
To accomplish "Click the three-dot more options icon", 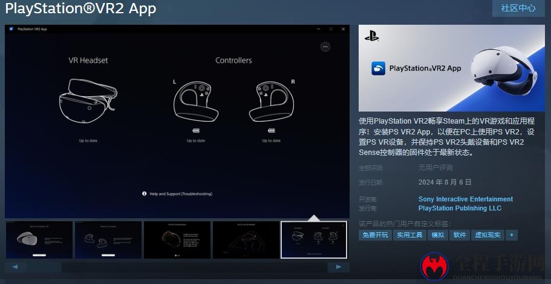I will point(325,46).
